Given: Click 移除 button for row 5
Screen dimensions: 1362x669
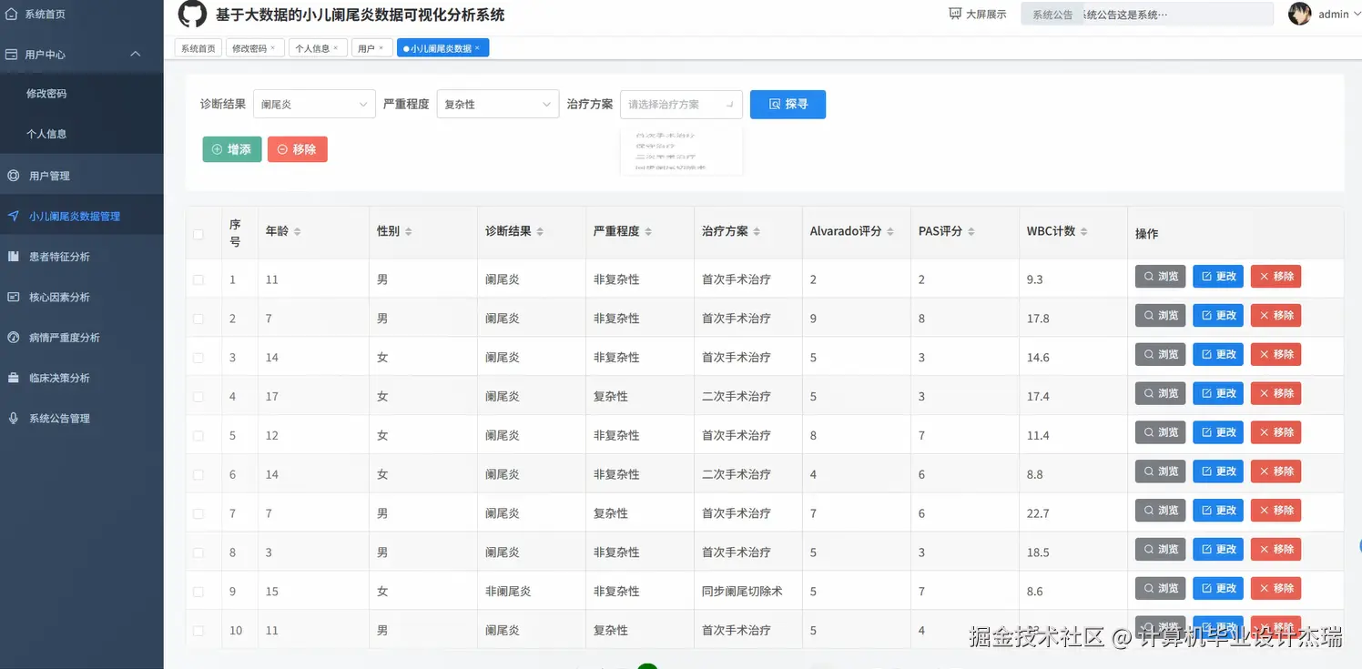Looking at the screenshot, I should (x=1276, y=432).
